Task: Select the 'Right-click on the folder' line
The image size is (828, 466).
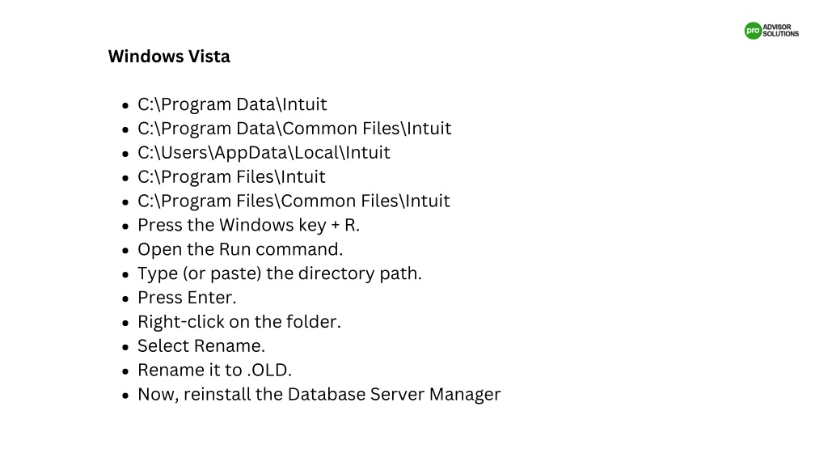Action: tap(239, 322)
